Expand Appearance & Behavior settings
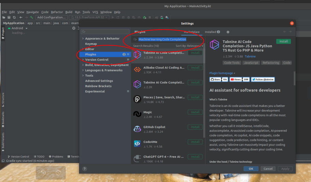Viewport: 311px width, 182px height. (x=83, y=38)
